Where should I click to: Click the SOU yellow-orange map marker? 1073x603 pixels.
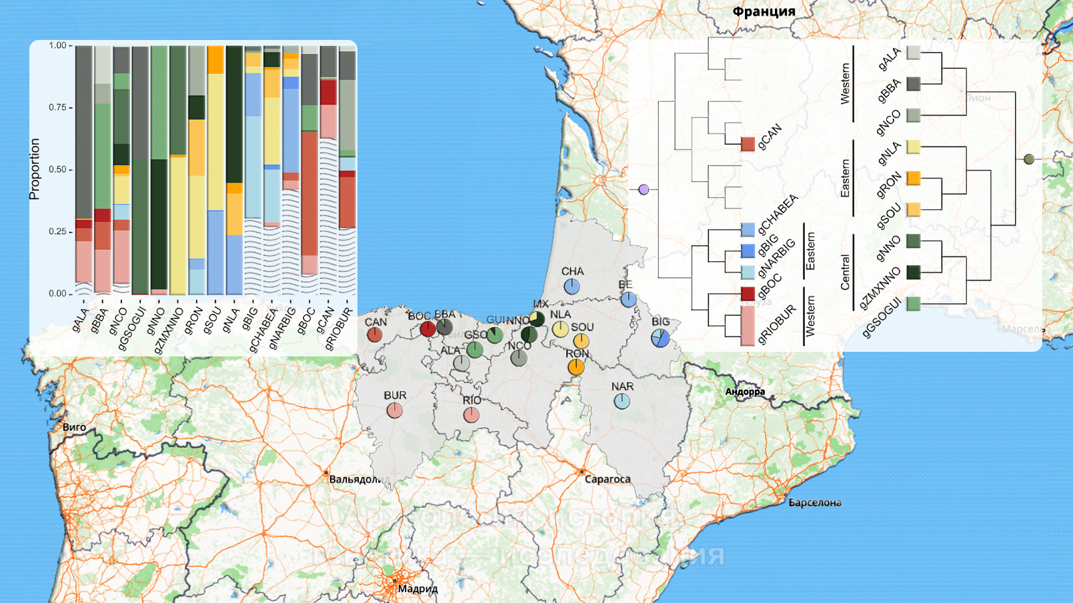point(582,341)
